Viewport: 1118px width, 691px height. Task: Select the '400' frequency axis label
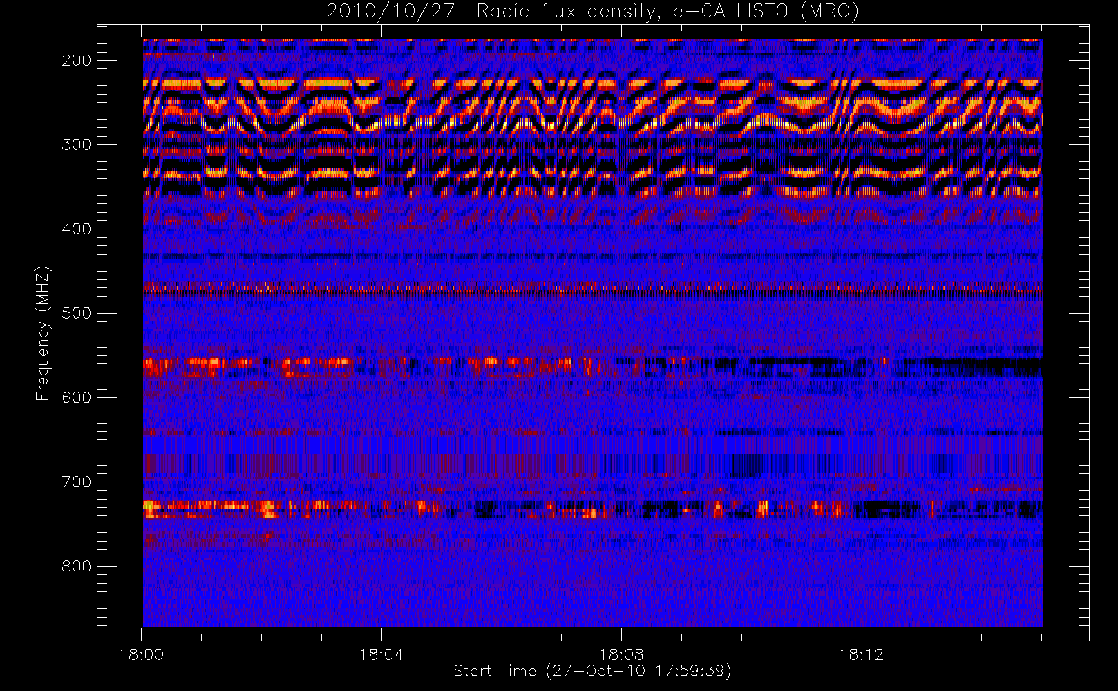76,229
